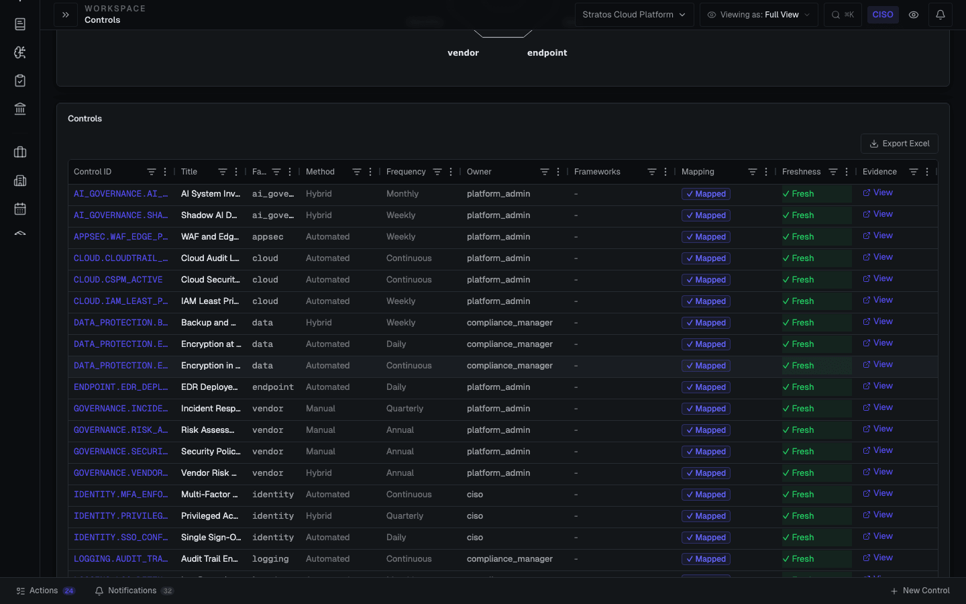Click the 'logging' family cell
The image size is (966, 604).
pyautogui.click(x=270, y=559)
